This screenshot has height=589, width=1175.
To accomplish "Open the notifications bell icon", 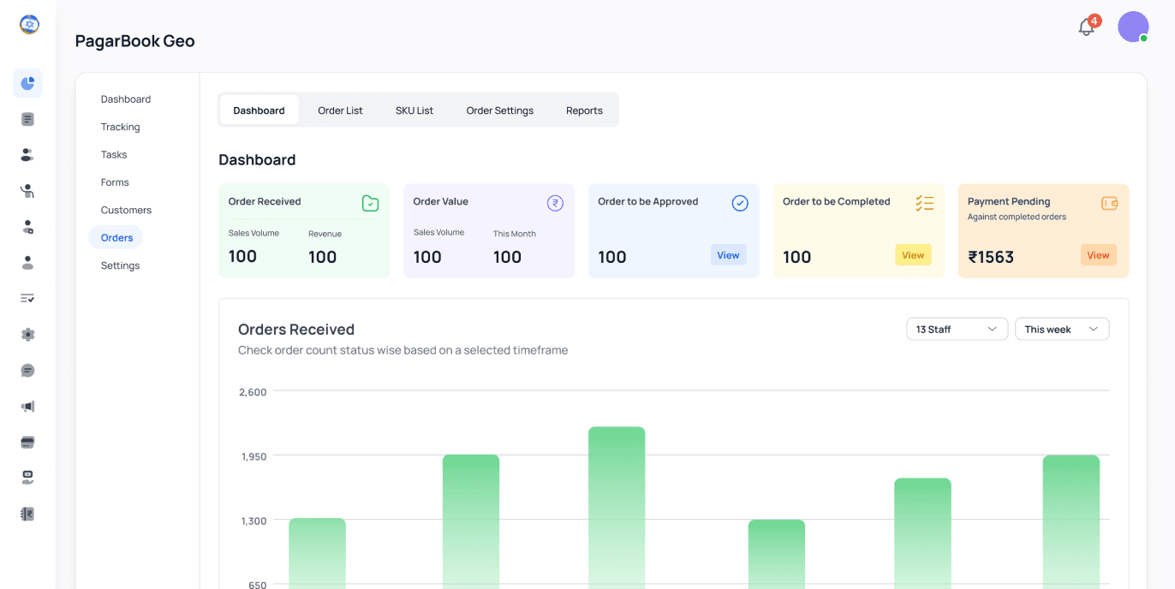I will click(x=1086, y=27).
